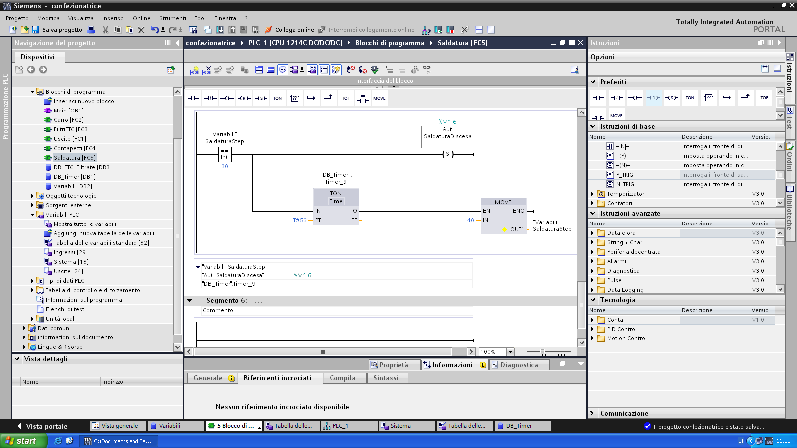Image resolution: width=797 pixels, height=448 pixels.
Task: Switch to the Compila tab
Action: click(343, 378)
